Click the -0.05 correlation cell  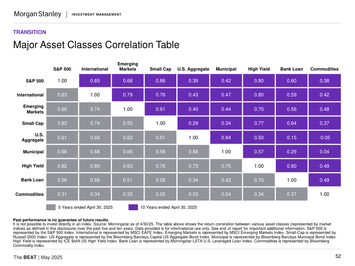324,137
